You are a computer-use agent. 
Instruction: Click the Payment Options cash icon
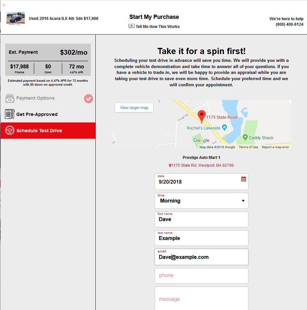click(x=10, y=98)
